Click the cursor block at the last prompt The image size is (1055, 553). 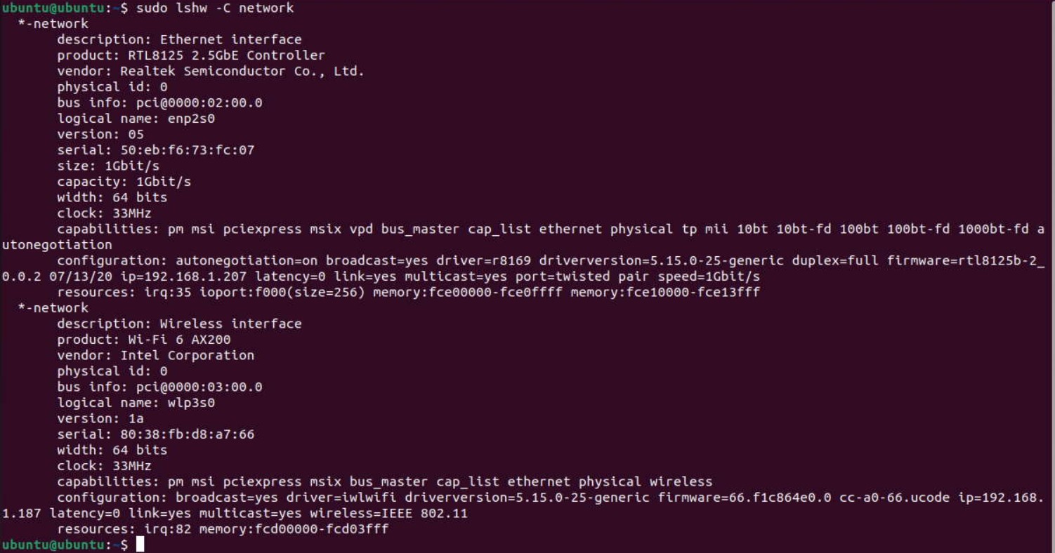tap(140, 545)
